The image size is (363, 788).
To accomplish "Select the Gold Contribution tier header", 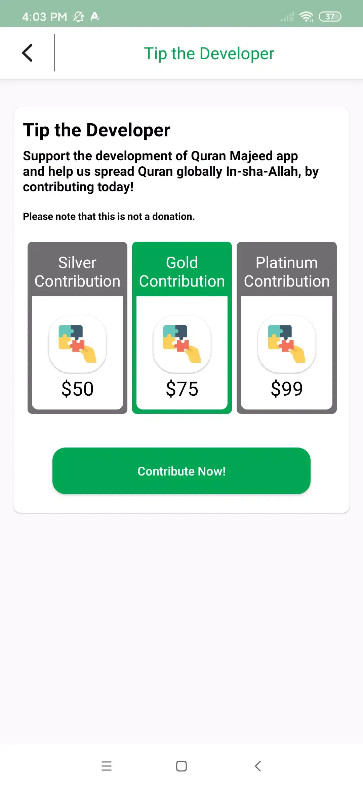I will pos(182,272).
